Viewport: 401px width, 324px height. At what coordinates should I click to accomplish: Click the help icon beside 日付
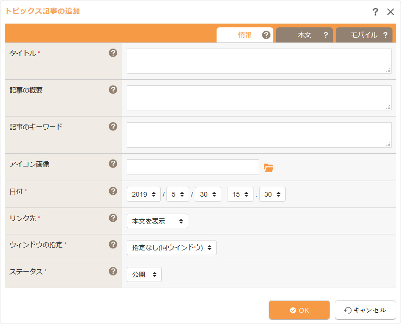pyautogui.click(x=113, y=191)
